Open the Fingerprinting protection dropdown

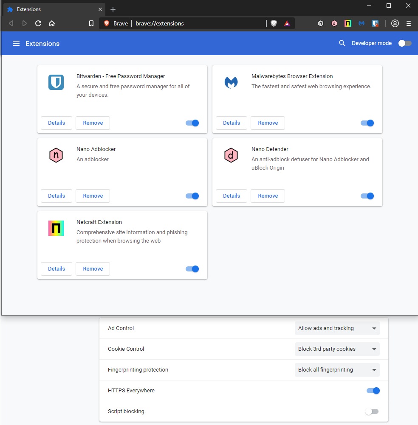click(337, 370)
